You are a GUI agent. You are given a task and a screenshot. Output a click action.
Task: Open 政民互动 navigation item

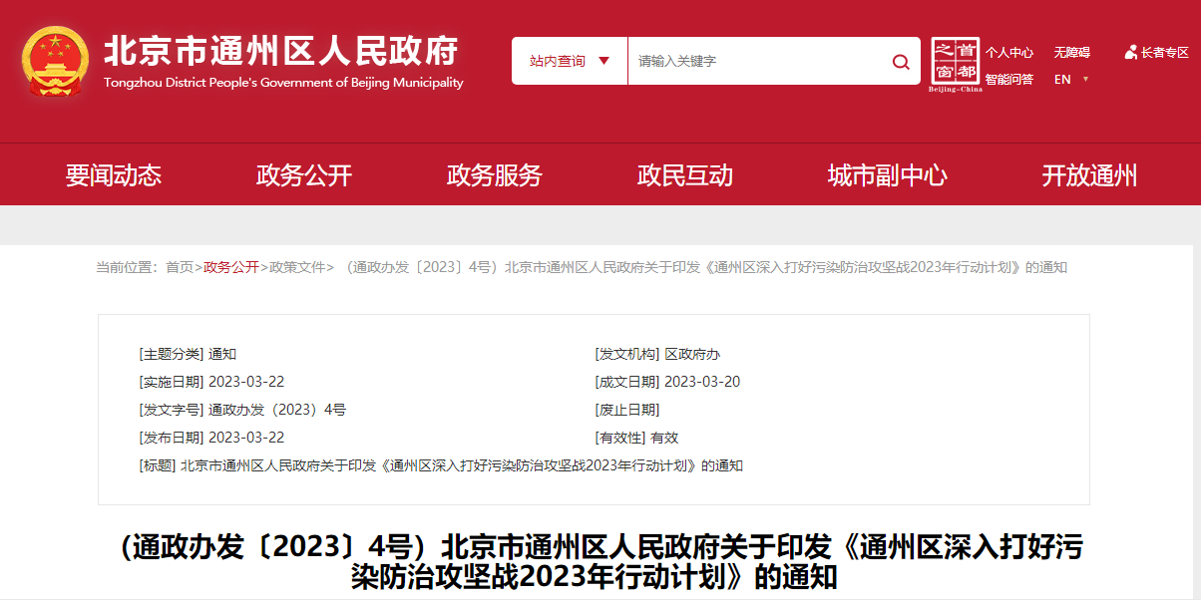pyautogui.click(x=685, y=176)
